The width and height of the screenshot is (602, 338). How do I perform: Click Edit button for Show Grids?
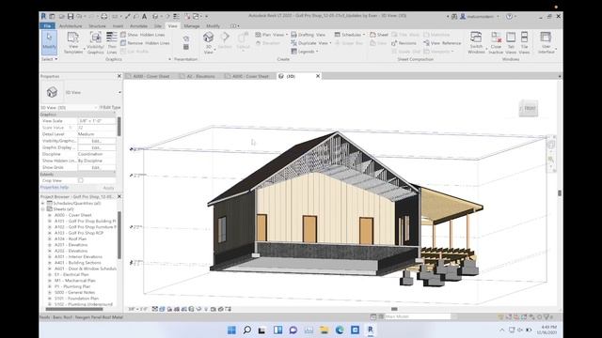point(96,167)
